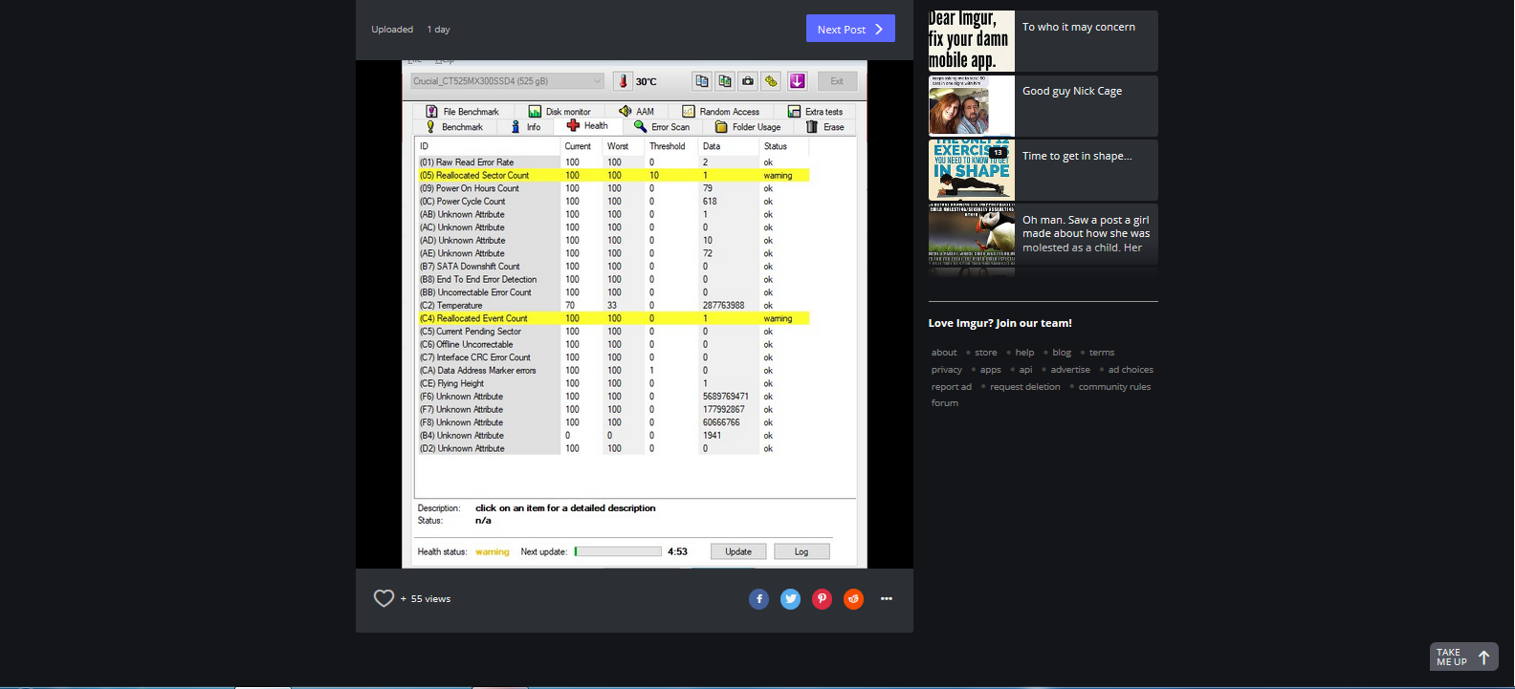The height and width of the screenshot is (689, 1515).
Task: Select the Power Cycle Count row
Action: click(613, 202)
